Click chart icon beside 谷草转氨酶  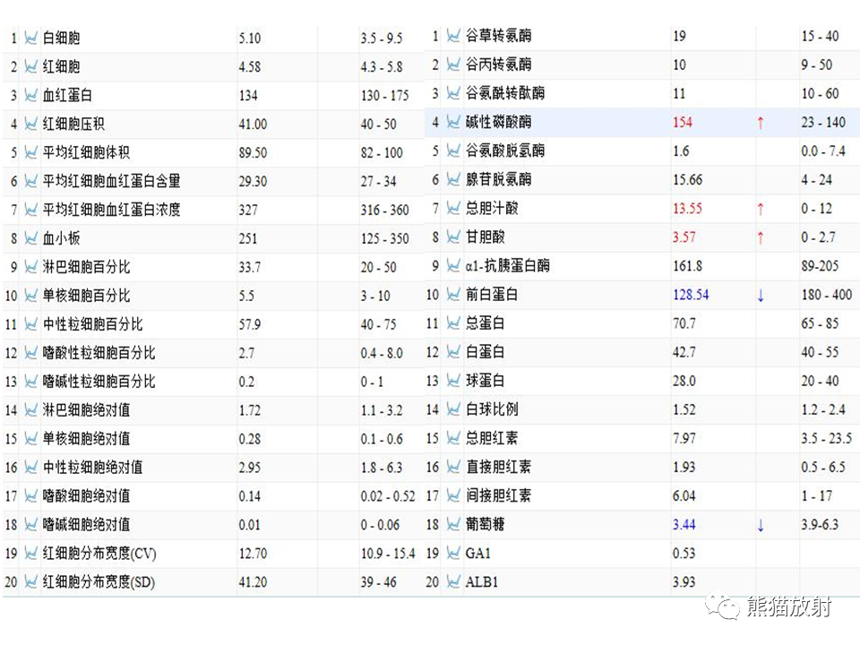[x=453, y=36]
